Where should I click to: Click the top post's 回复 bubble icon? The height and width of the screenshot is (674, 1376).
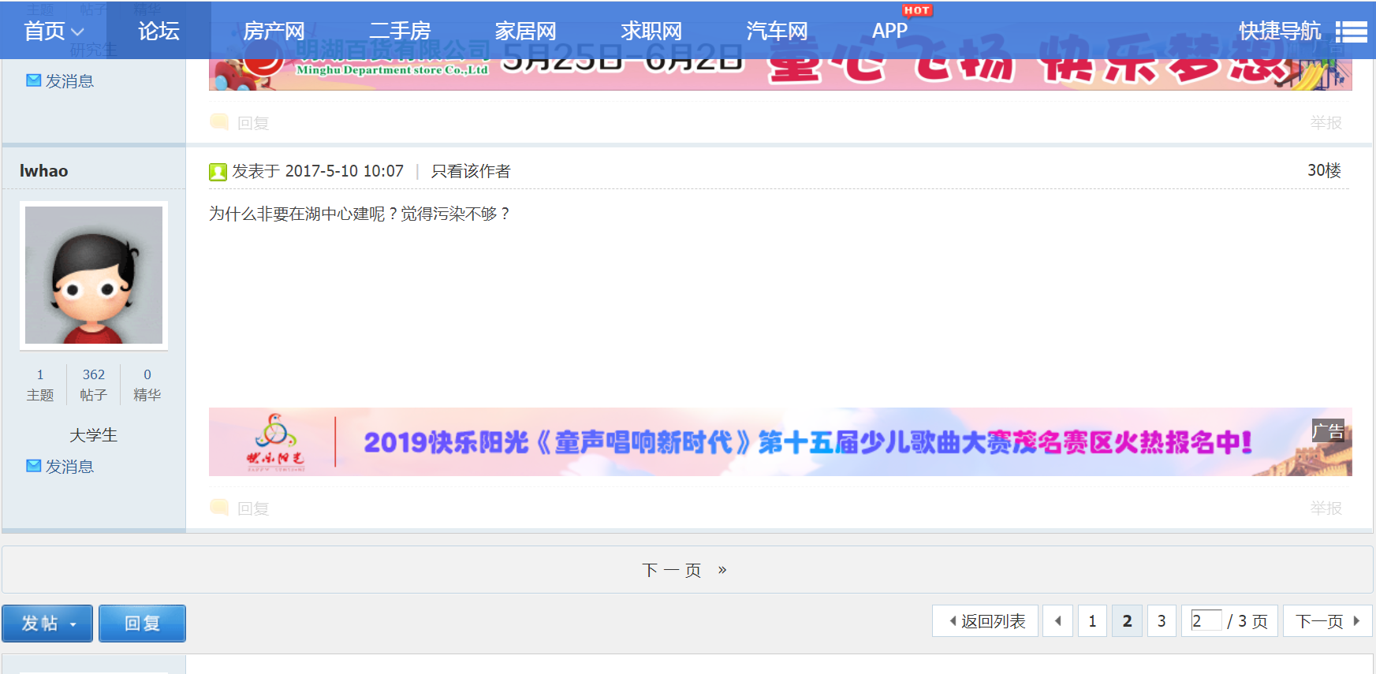click(219, 122)
